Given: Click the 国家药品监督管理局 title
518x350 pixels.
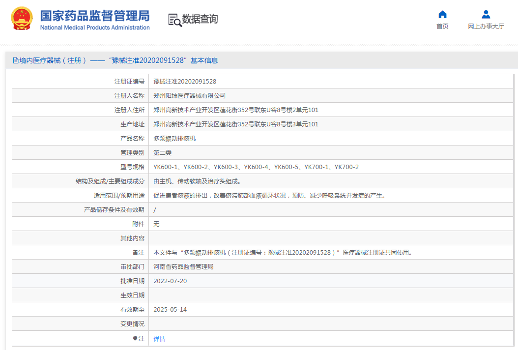Looking at the screenshot, I should [95, 16].
